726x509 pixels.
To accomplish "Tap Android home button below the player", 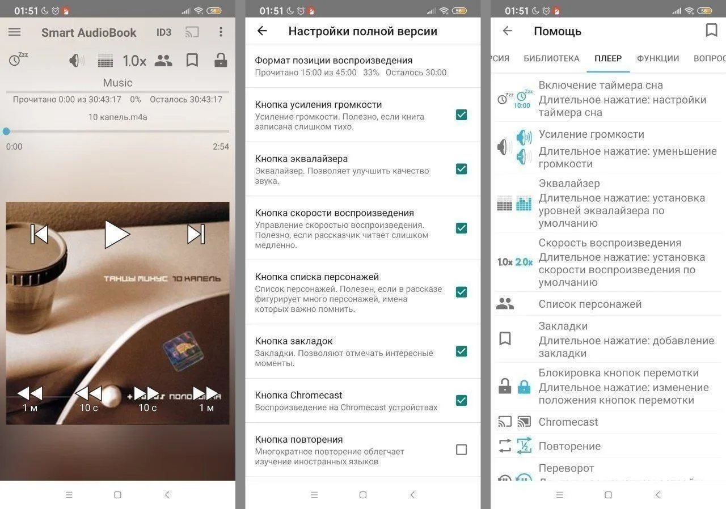I will pyautogui.click(x=117, y=495).
